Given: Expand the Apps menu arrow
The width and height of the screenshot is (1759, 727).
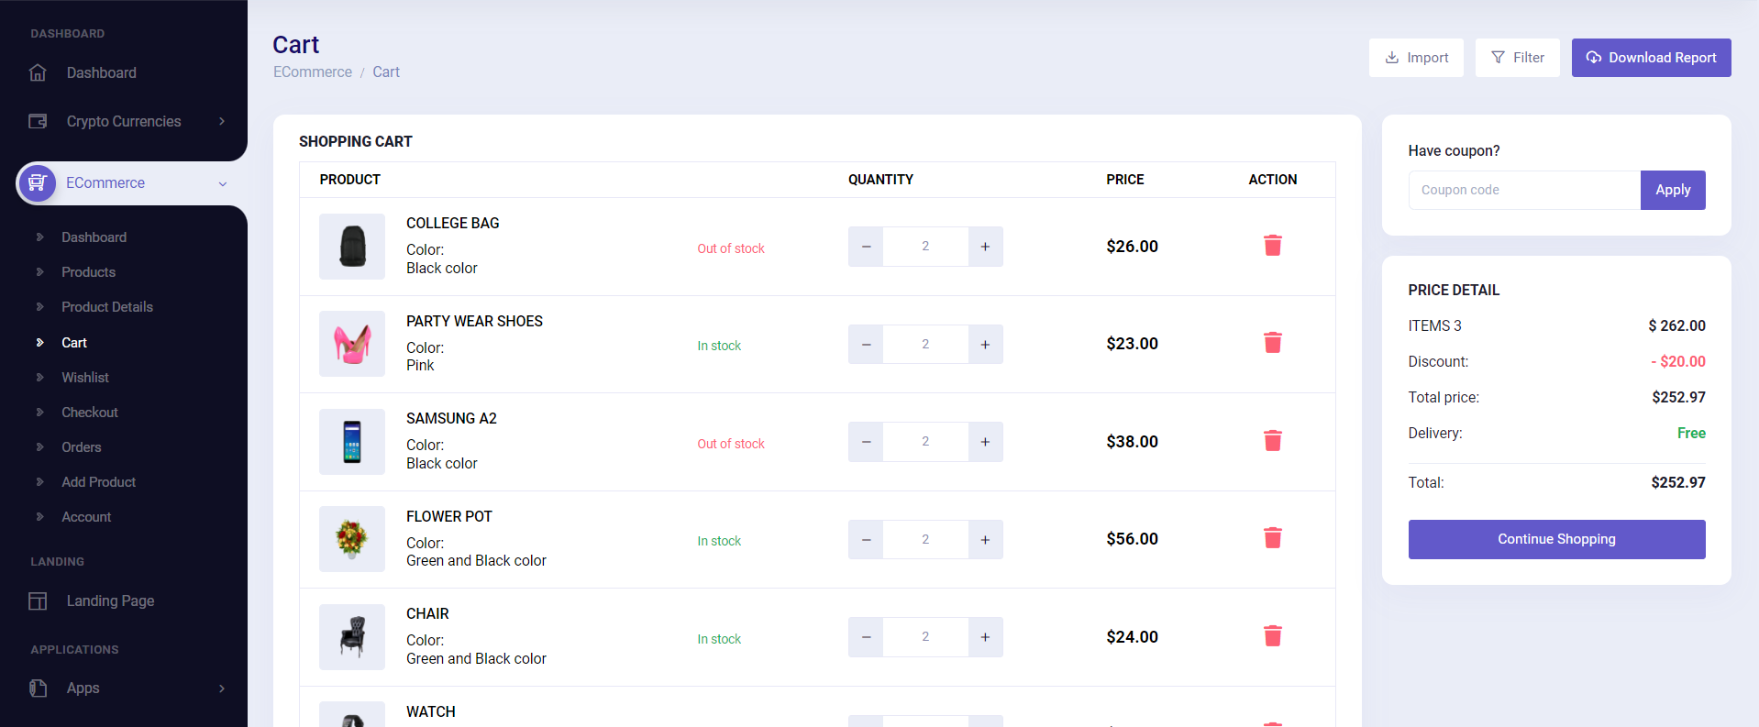Looking at the screenshot, I should click(222, 688).
